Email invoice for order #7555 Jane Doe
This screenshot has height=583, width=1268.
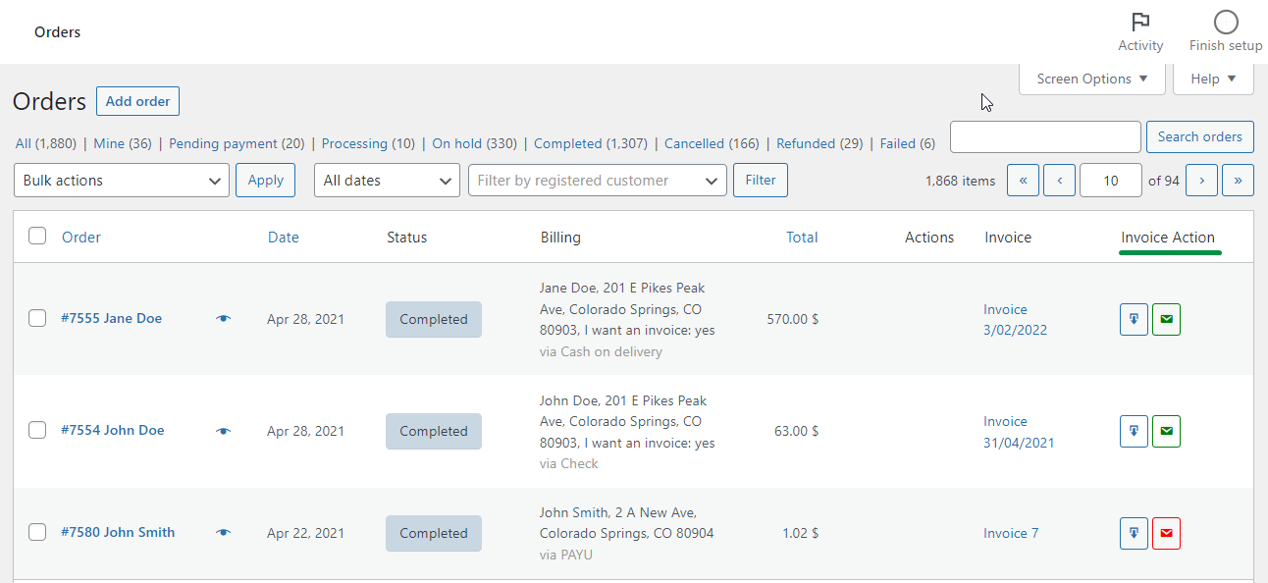coord(1166,319)
